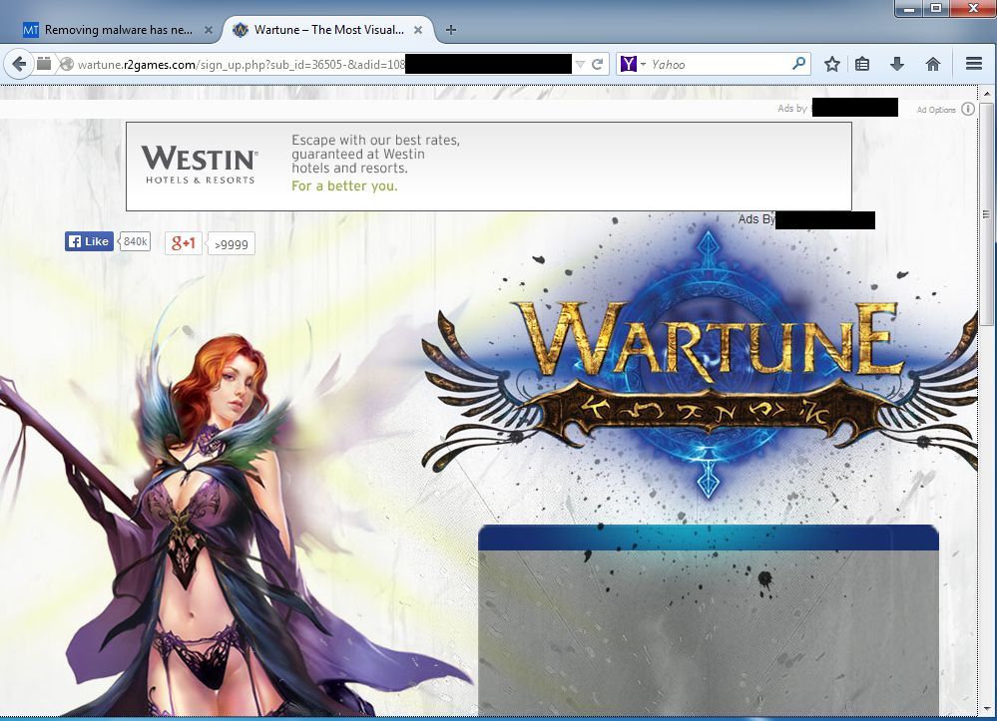Click the search magnifier icon
Screen dimensions: 997x721
[x=798, y=64]
